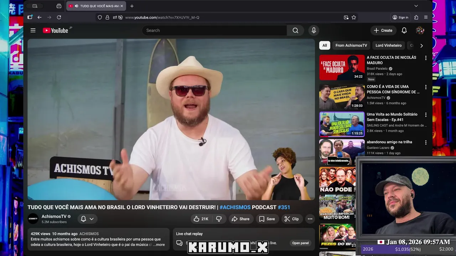Click the 5.2M subscribers text

click(54, 222)
